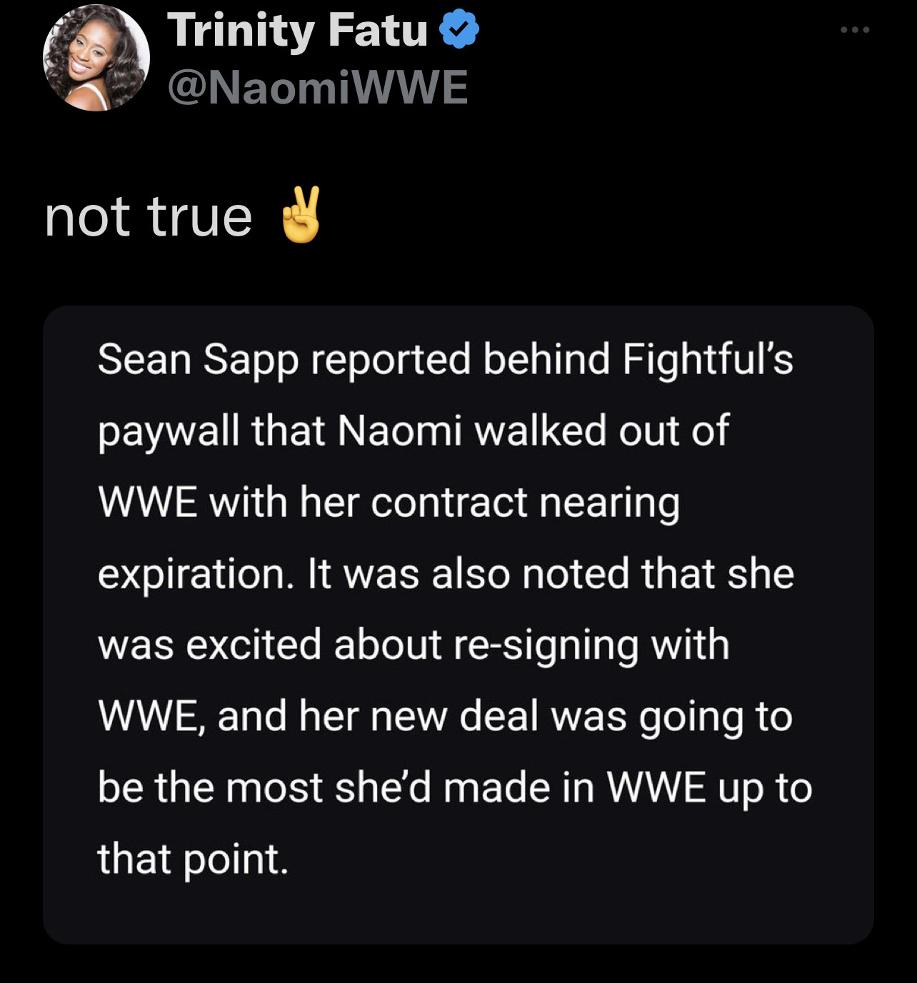Click the word 'Naomi' in the quoted report
The image size is (917, 983).
point(400,430)
